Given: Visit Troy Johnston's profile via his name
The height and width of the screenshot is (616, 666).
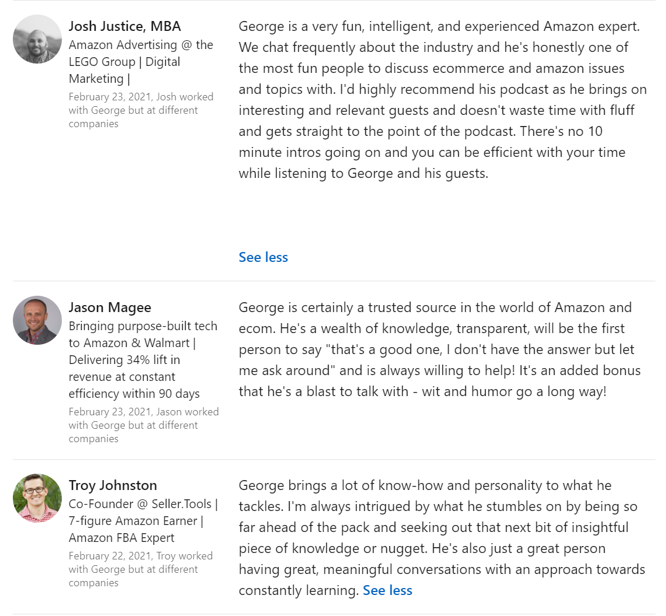Looking at the screenshot, I should pyautogui.click(x=113, y=485).
